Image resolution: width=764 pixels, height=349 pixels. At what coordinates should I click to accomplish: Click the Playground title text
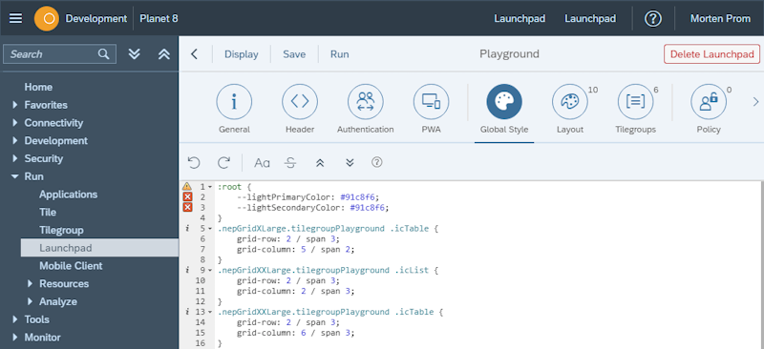[x=510, y=54]
